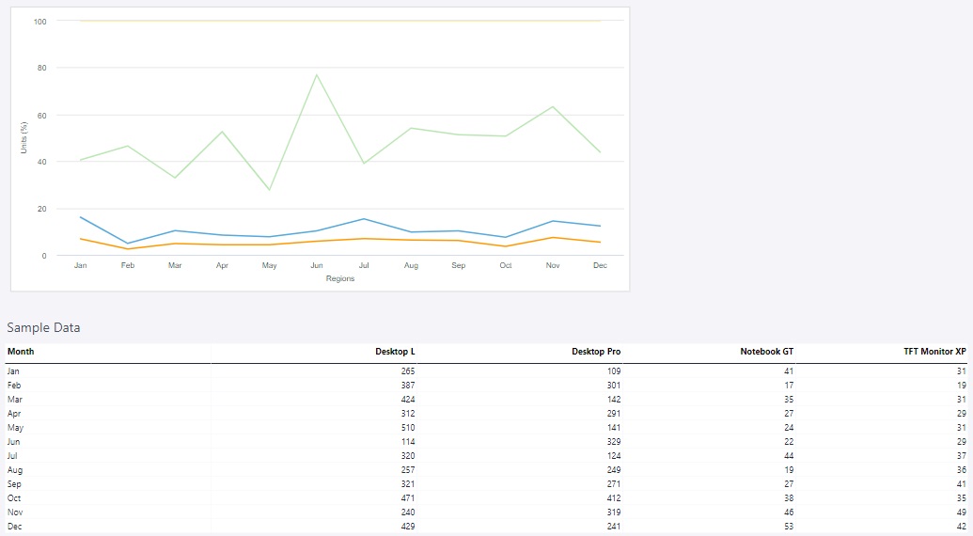Select the May row in the table
973x536 pixels.
coord(15,428)
